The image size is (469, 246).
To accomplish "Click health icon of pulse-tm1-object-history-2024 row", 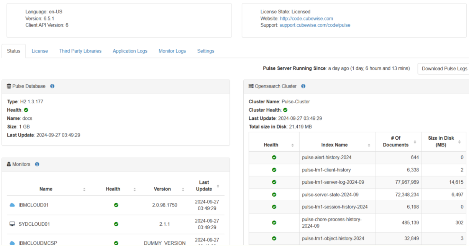I will pos(274,239).
